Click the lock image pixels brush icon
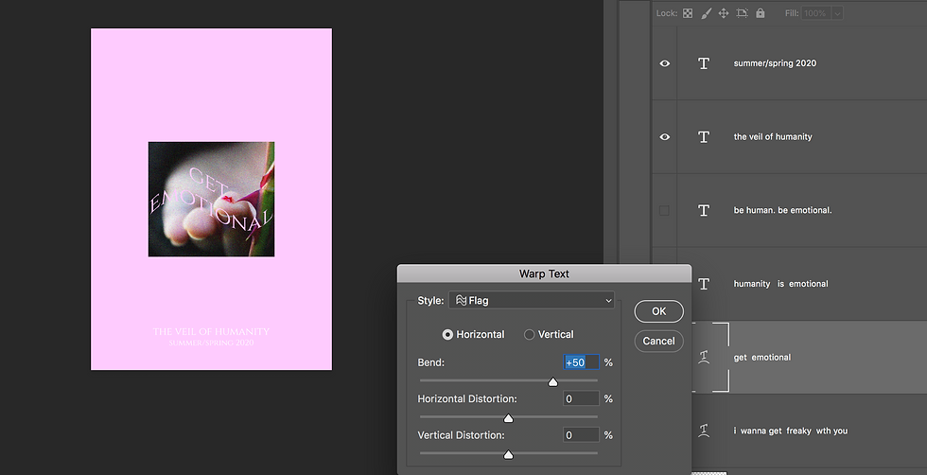Viewport: 927px width, 475px height. pos(706,13)
